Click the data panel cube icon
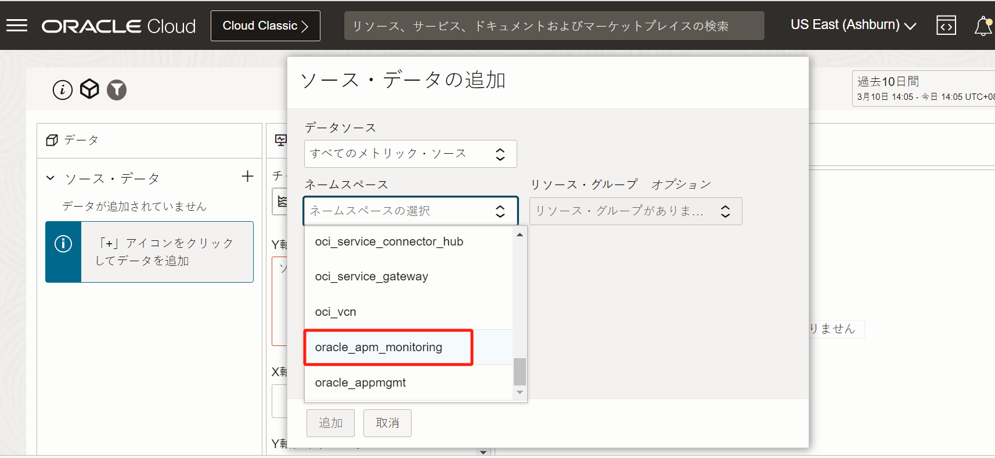 52,140
